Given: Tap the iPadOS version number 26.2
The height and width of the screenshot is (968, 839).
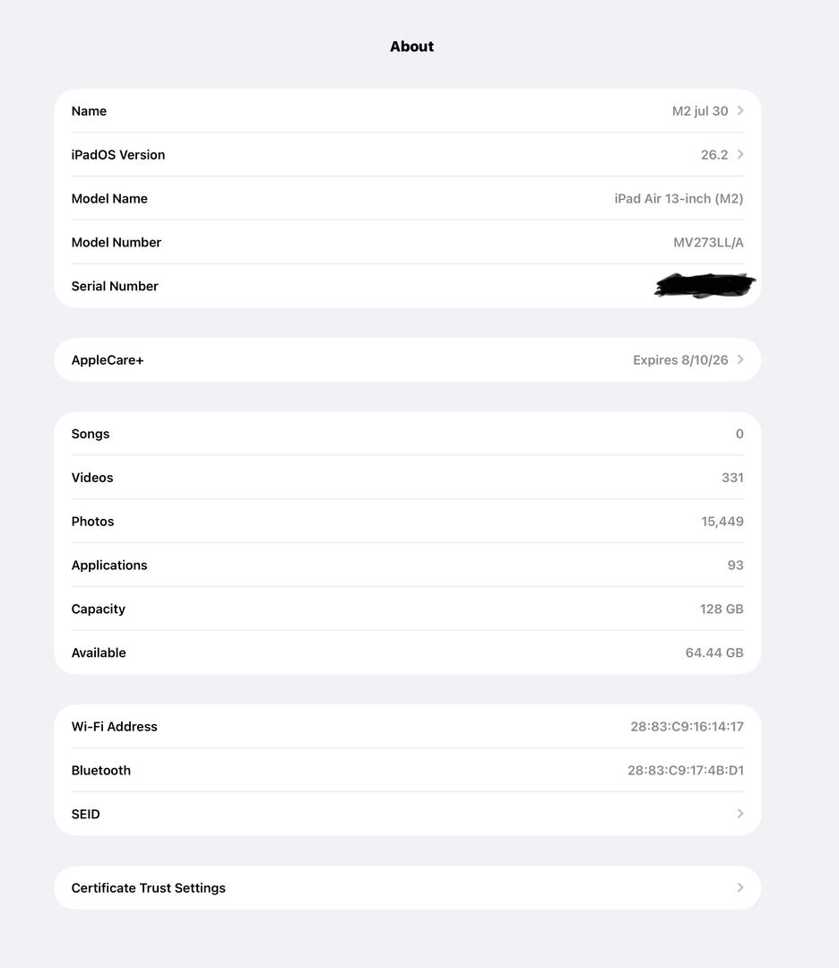Looking at the screenshot, I should tap(714, 155).
